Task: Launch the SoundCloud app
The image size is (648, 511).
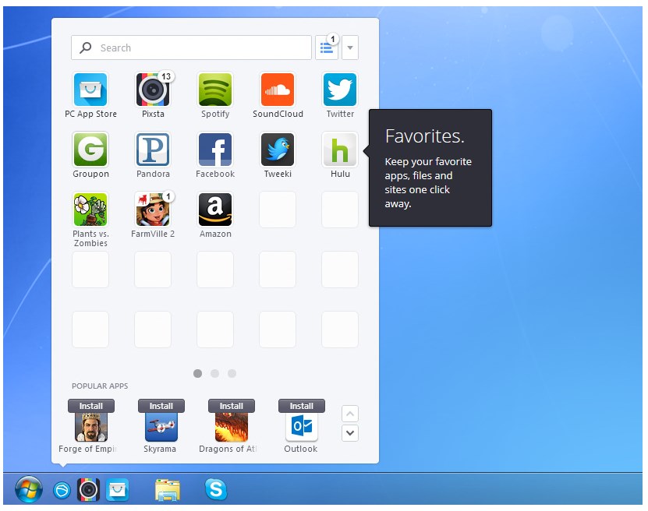Action: (278, 90)
